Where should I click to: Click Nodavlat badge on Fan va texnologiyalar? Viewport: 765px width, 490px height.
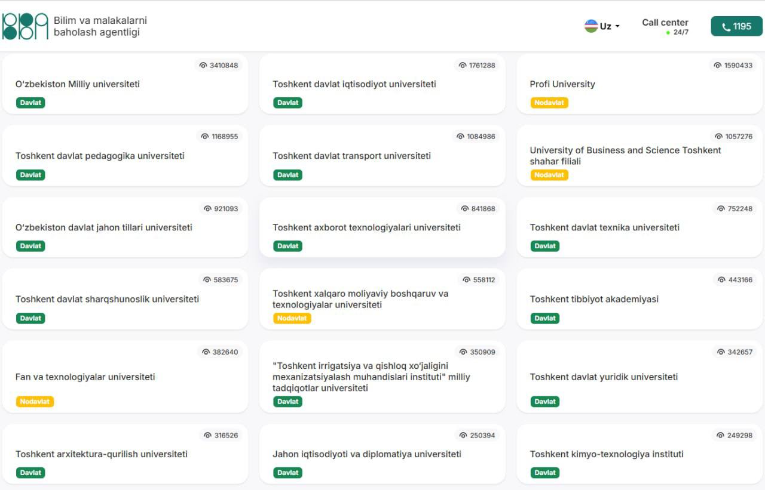(x=35, y=402)
